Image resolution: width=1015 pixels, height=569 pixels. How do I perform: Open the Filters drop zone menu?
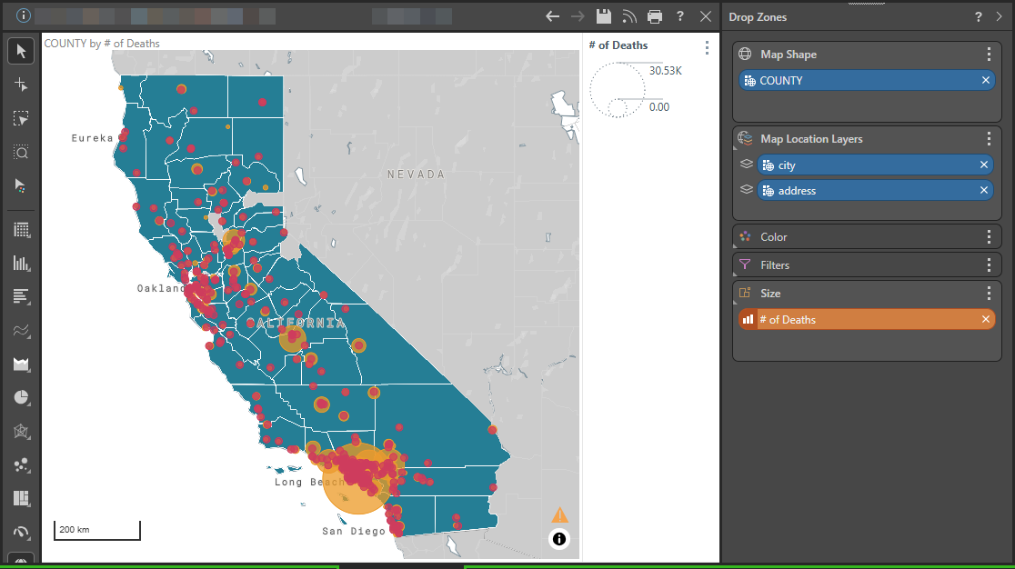(989, 265)
